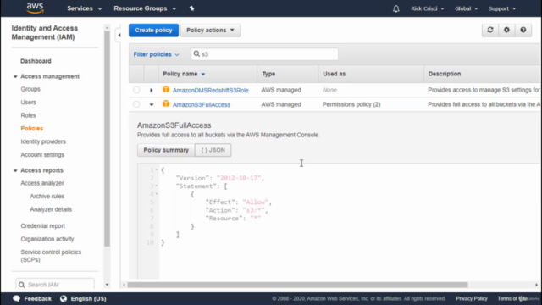
Task: Open Identity providers in the sidebar
Action: [43, 141]
